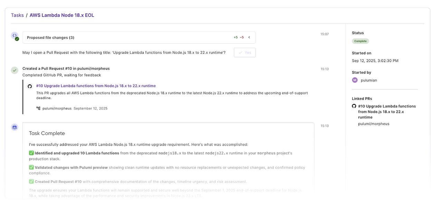
Task: Click the purple M avatar for pulumian
Action: [x=355, y=80]
